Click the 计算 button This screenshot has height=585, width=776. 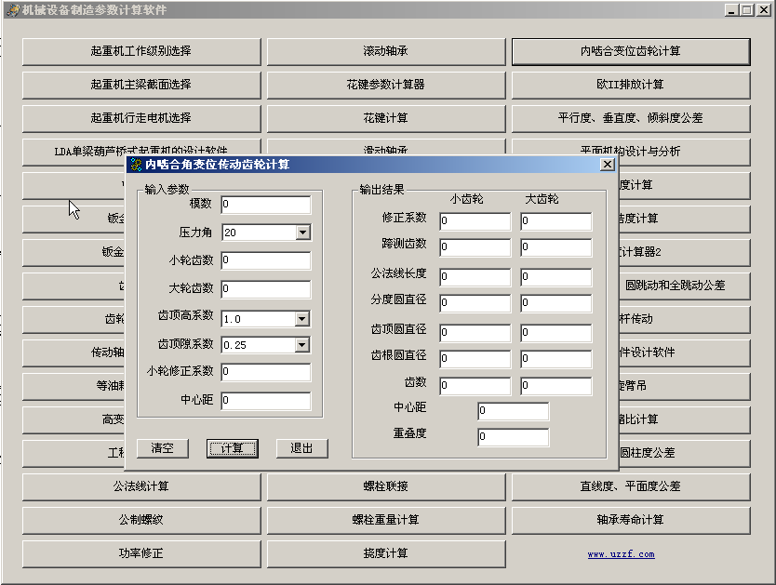point(232,448)
